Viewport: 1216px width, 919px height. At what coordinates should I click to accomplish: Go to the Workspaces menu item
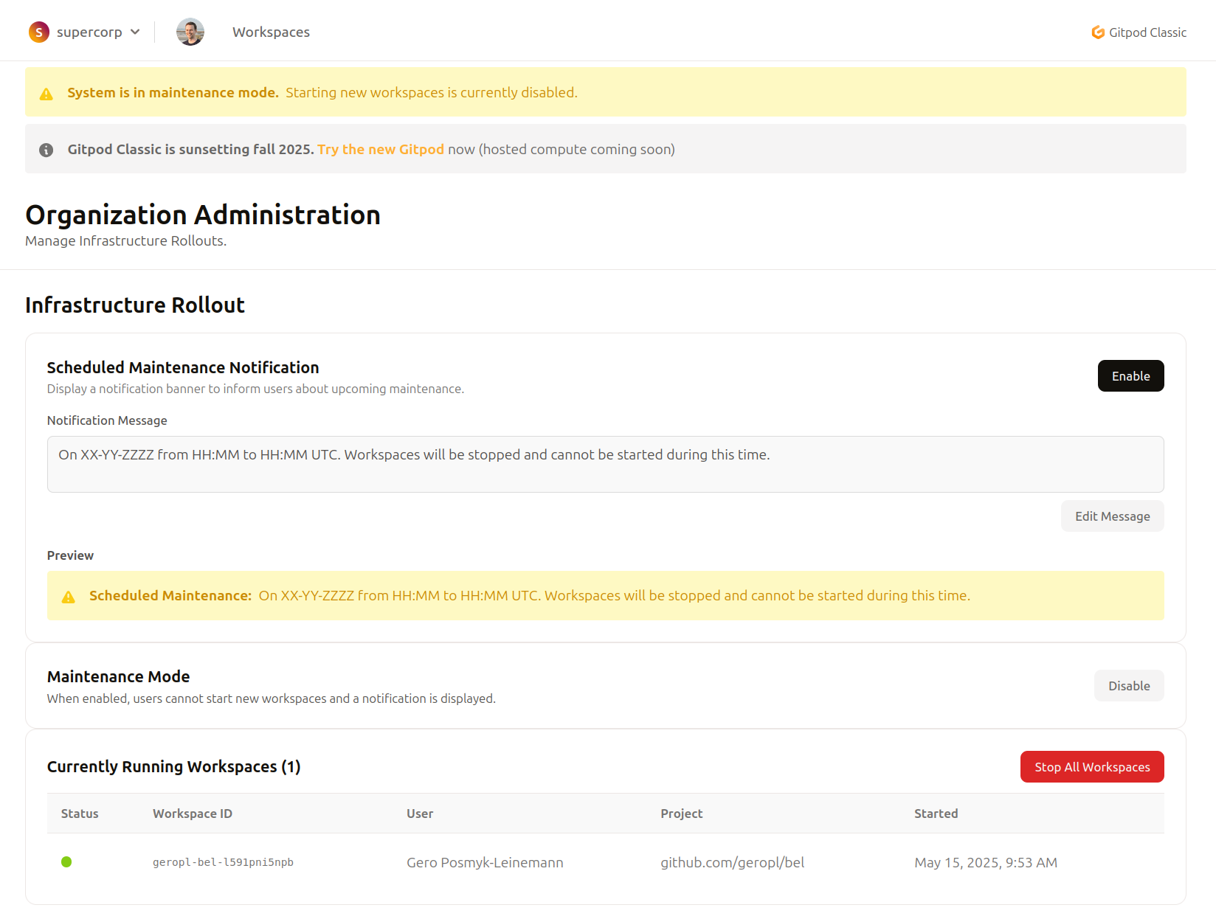[271, 32]
